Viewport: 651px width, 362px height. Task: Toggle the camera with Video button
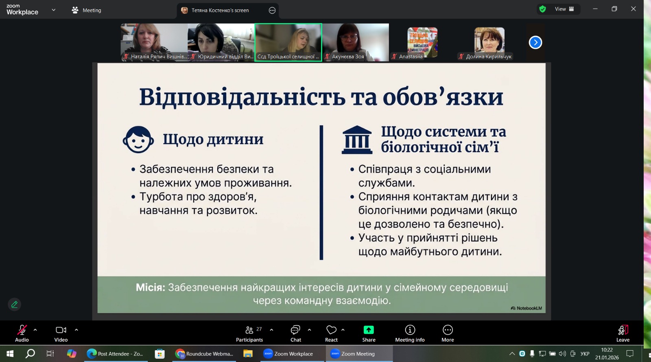pyautogui.click(x=61, y=333)
